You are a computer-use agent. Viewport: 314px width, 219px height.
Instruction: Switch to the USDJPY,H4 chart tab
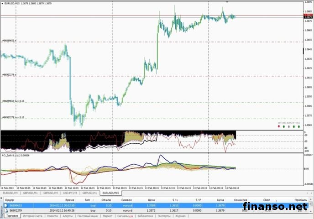coord(71,193)
